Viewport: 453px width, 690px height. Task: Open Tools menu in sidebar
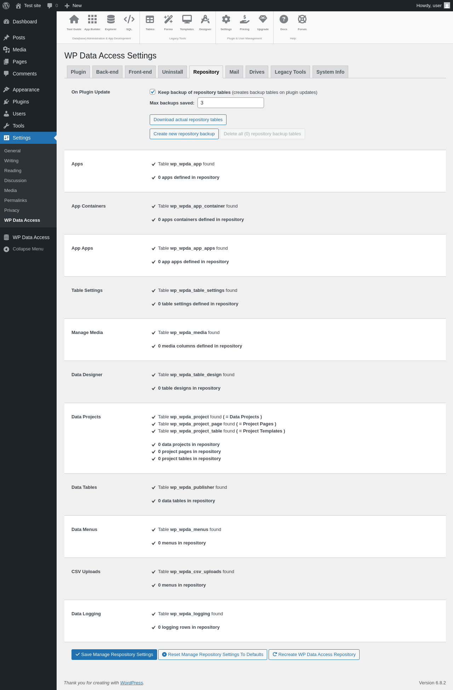pos(28,126)
